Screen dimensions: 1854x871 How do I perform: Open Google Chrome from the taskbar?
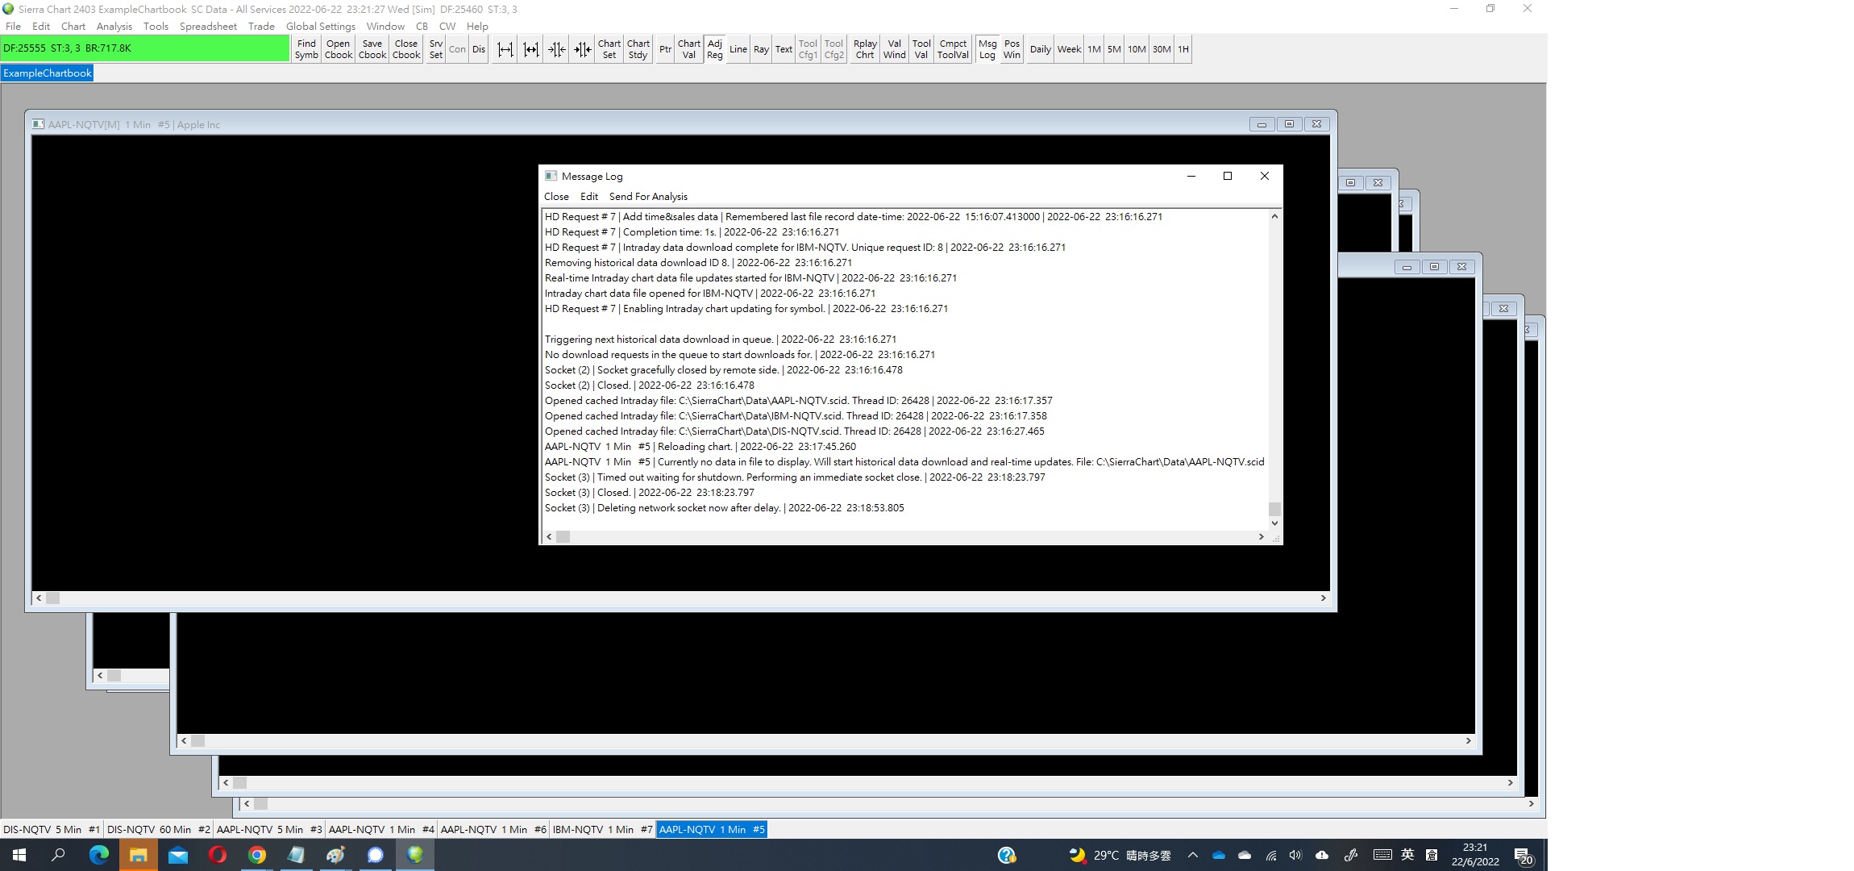tap(256, 855)
